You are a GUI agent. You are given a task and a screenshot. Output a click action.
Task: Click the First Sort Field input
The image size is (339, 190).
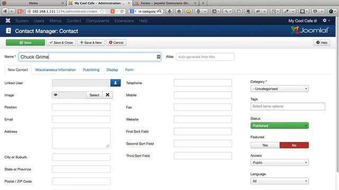[203, 131]
